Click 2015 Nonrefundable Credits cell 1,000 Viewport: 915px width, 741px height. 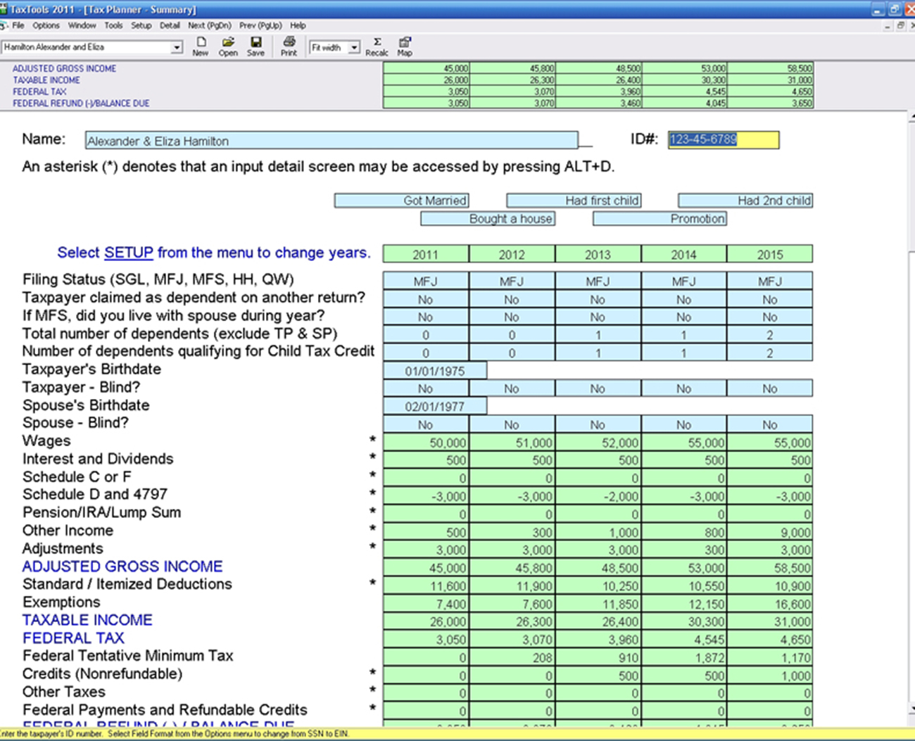pyautogui.click(x=770, y=676)
